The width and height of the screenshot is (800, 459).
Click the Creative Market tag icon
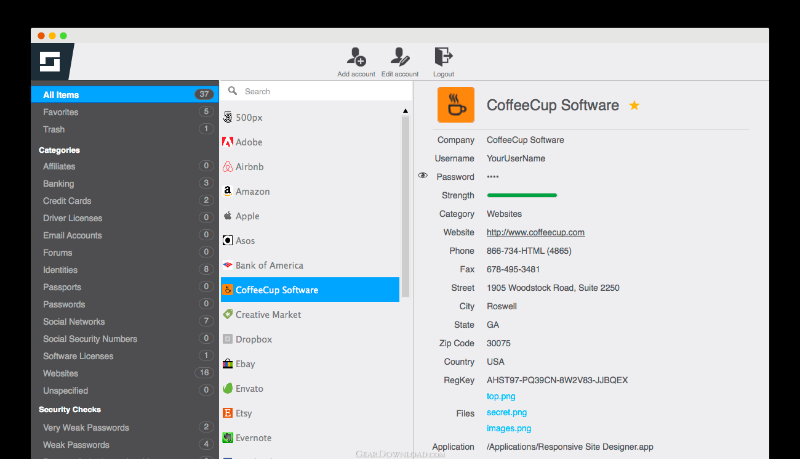tap(228, 314)
